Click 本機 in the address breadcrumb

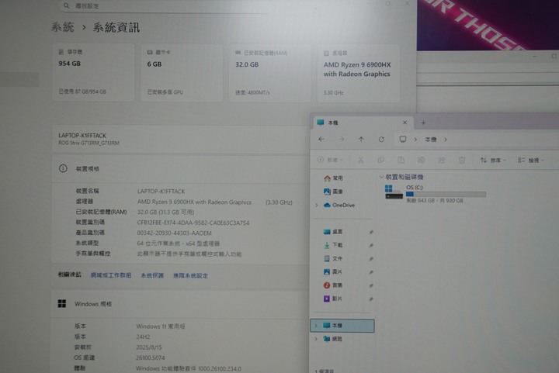click(431, 140)
